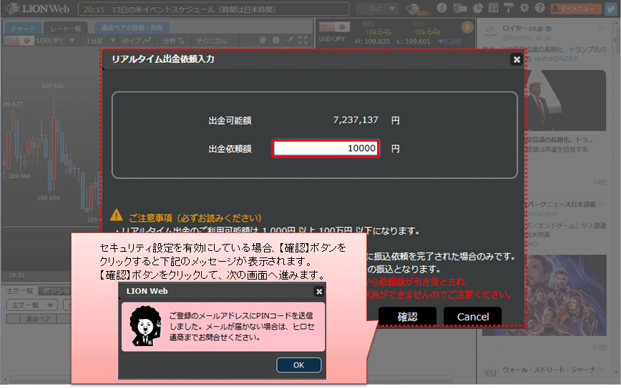The height and width of the screenshot is (389, 621).
Task: Click Cancel in the withdrawal dialog
Action: coord(472,316)
